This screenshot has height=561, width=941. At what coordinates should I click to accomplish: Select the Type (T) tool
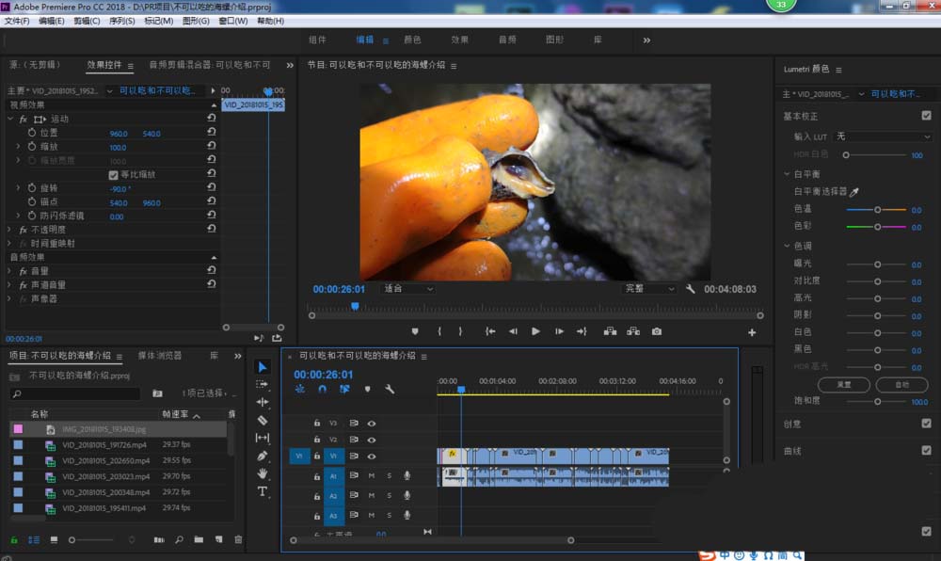(263, 491)
